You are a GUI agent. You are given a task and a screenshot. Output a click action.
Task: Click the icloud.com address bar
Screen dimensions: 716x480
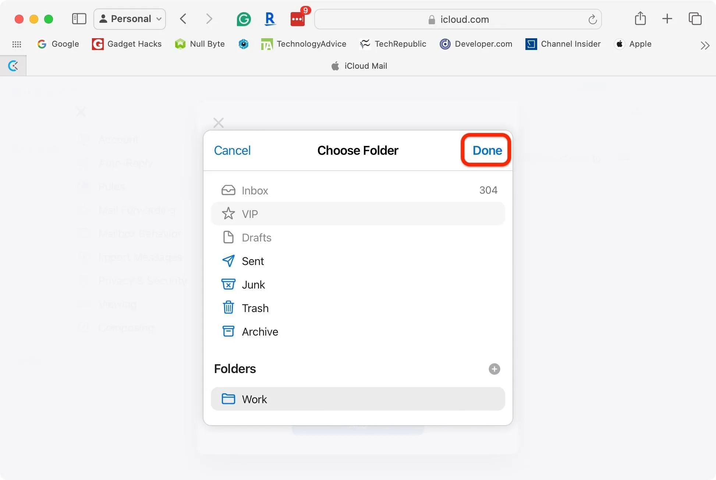tap(458, 19)
